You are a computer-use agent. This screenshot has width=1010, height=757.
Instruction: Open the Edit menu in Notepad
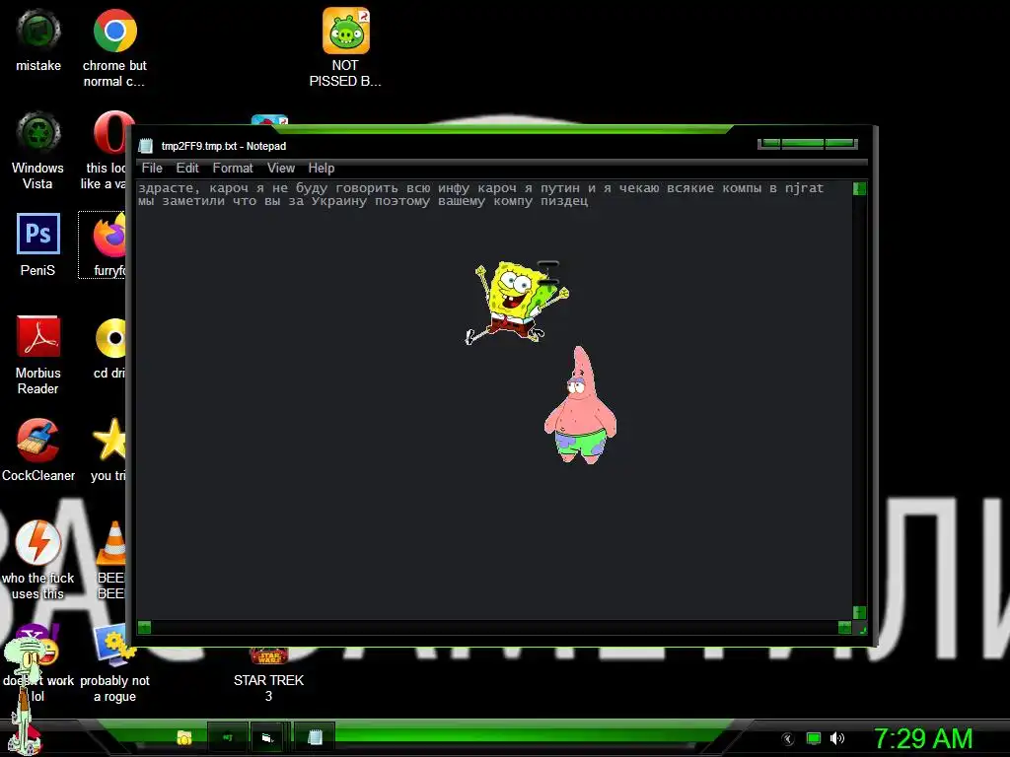187,168
